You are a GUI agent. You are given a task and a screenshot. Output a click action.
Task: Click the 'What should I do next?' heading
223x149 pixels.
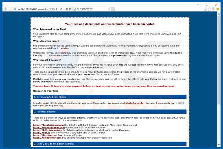coord(47,60)
